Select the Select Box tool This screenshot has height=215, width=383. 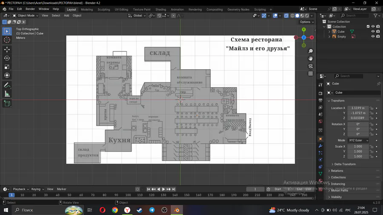tap(7, 31)
